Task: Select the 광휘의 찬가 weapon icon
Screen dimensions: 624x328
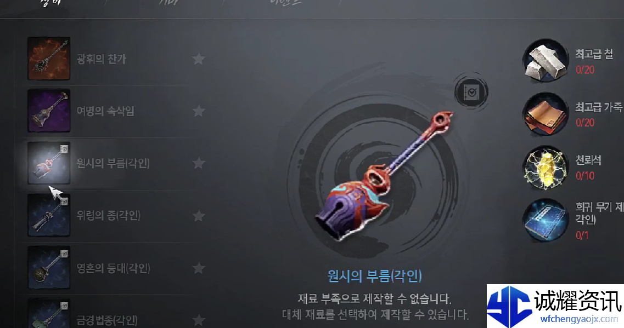Action: (48, 59)
